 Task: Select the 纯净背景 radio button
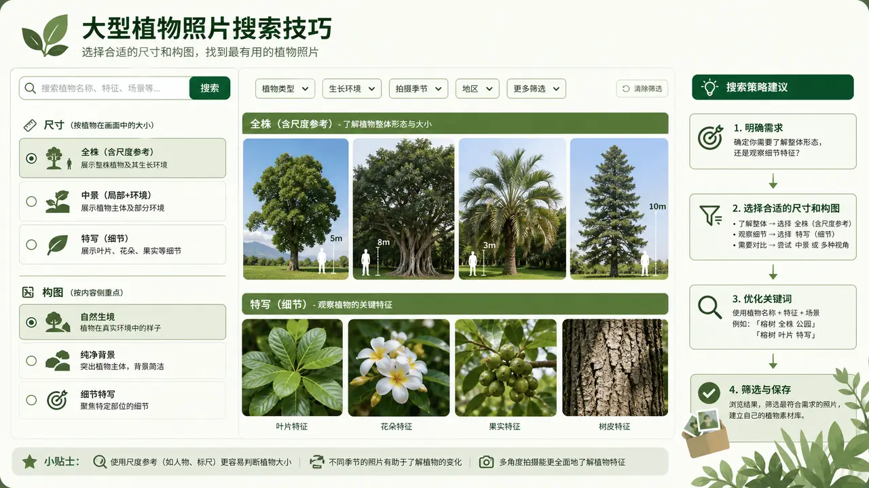[x=31, y=361]
